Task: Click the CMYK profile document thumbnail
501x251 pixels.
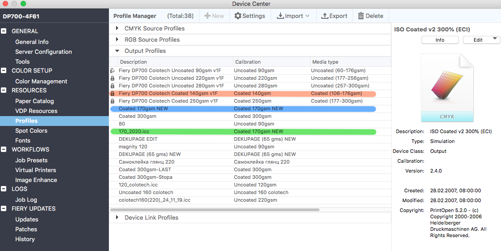Action: 447,88
